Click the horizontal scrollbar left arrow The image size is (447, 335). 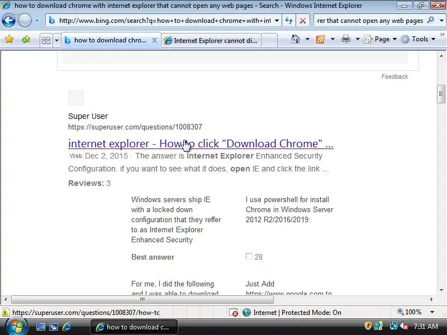tap(6, 299)
